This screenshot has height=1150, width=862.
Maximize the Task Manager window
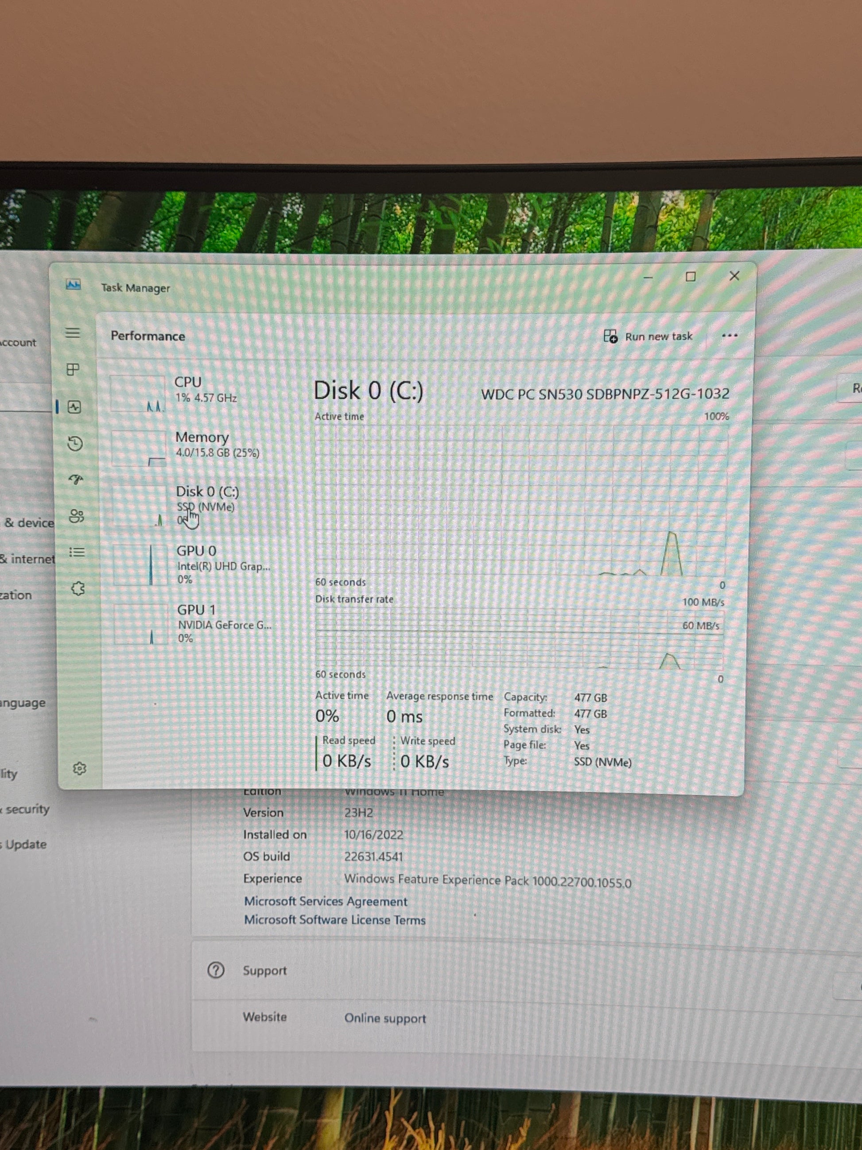point(691,277)
